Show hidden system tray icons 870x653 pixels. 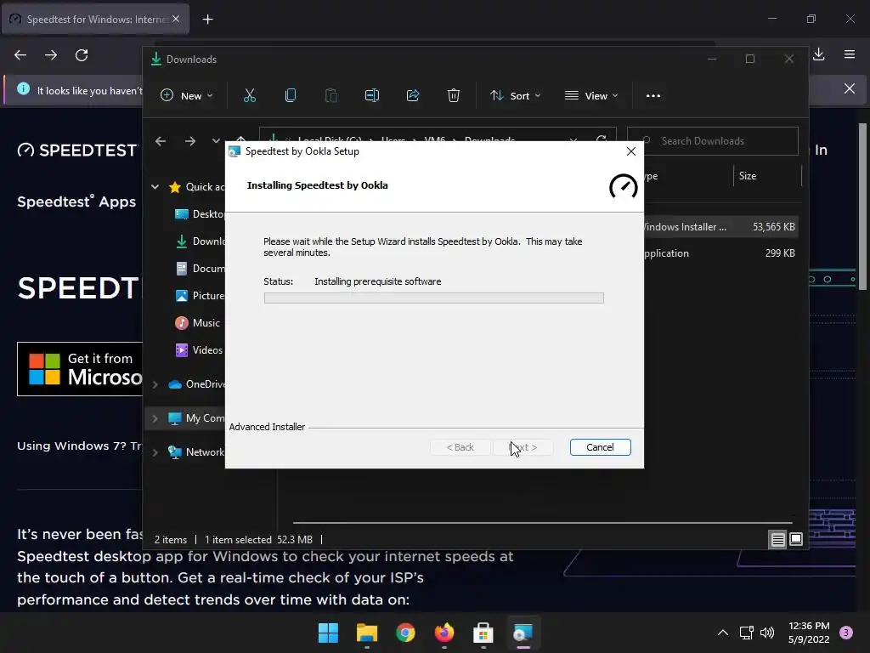[x=723, y=633]
